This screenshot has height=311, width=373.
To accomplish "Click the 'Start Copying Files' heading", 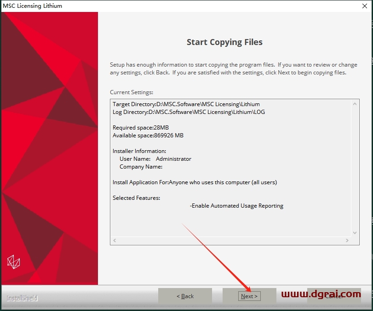I will point(224,42).
